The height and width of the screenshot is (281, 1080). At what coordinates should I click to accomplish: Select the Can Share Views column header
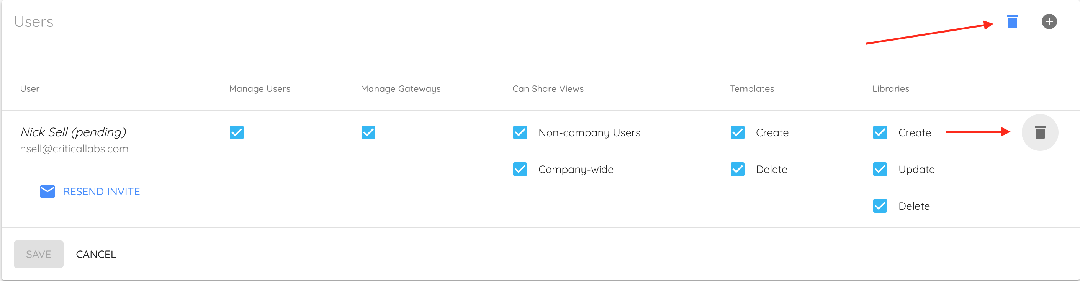548,89
